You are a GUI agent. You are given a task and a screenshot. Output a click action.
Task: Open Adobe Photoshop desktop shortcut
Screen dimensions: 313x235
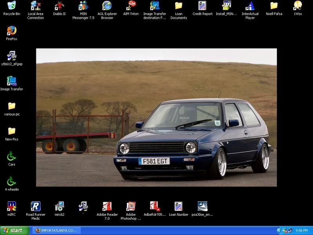pos(131,206)
